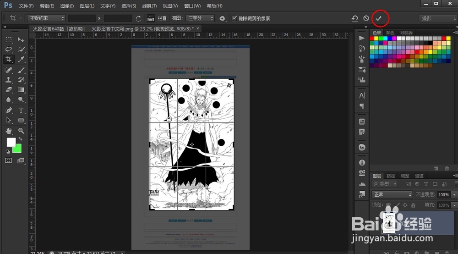Open the workspace dropdown 摄影
Image resolution: width=458 pixels, height=254 pixels.
click(437, 18)
